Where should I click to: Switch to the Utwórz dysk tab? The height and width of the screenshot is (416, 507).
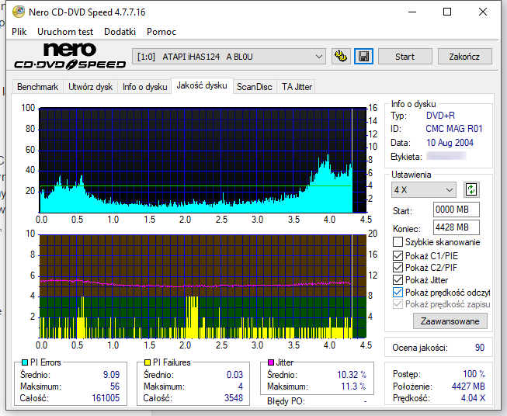[91, 87]
